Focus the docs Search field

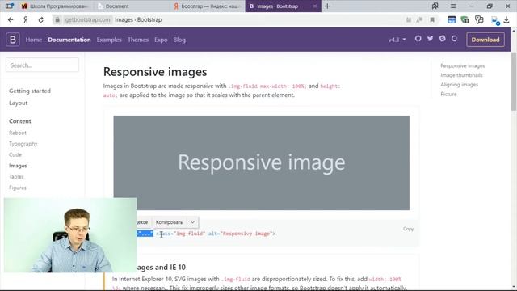pos(42,65)
